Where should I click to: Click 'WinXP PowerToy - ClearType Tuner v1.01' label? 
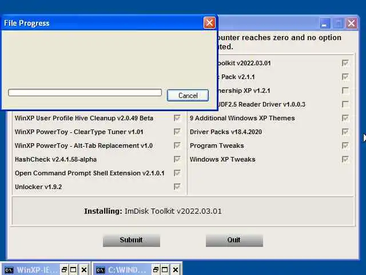pyautogui.click(x=79, y=132)
